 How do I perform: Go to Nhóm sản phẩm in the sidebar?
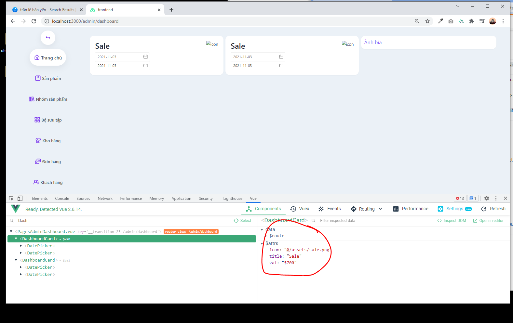pos(48,99)
